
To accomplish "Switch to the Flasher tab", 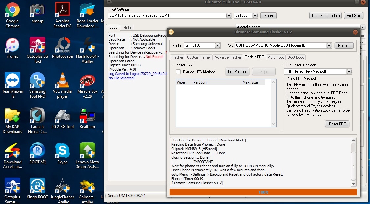I will coord(177,57).
